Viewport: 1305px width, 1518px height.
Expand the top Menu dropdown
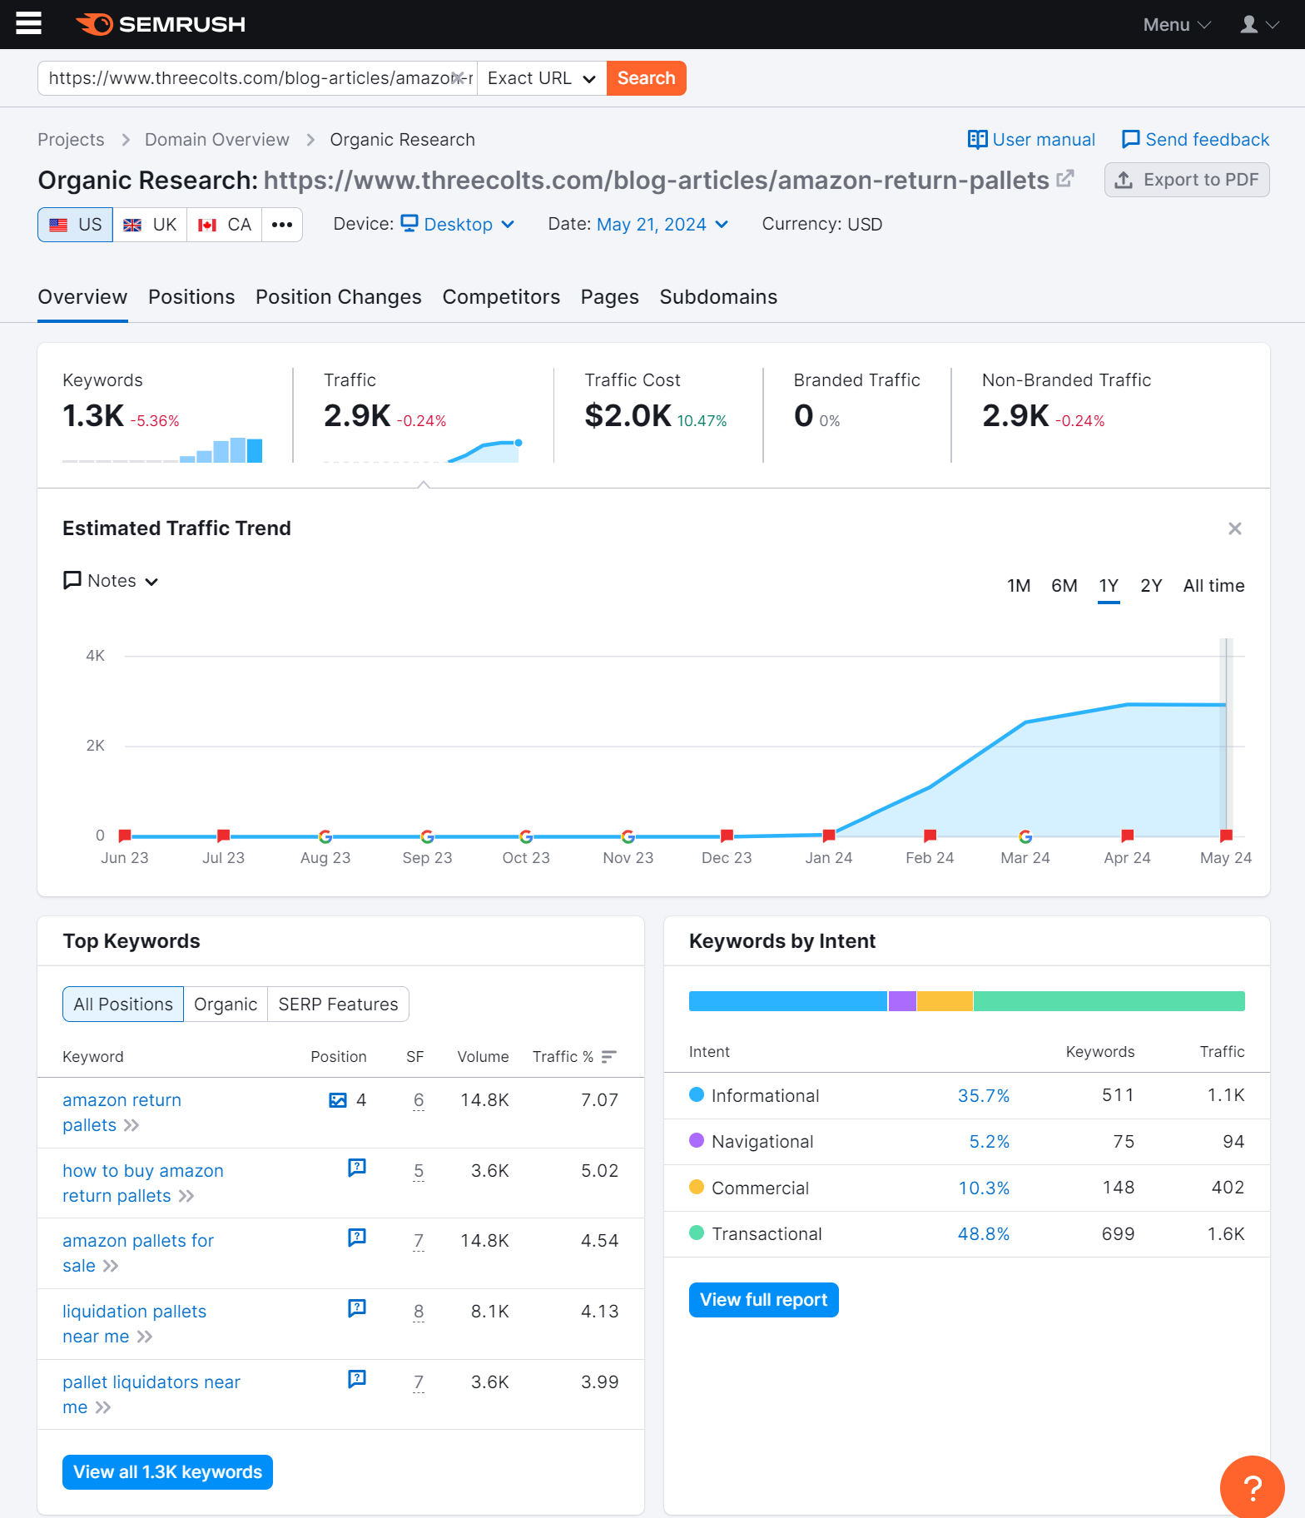(1177, 25)
